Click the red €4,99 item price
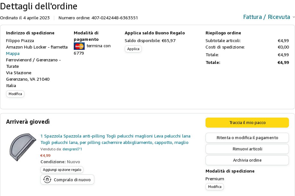The image size is (295, 196). tap(45, 156)
